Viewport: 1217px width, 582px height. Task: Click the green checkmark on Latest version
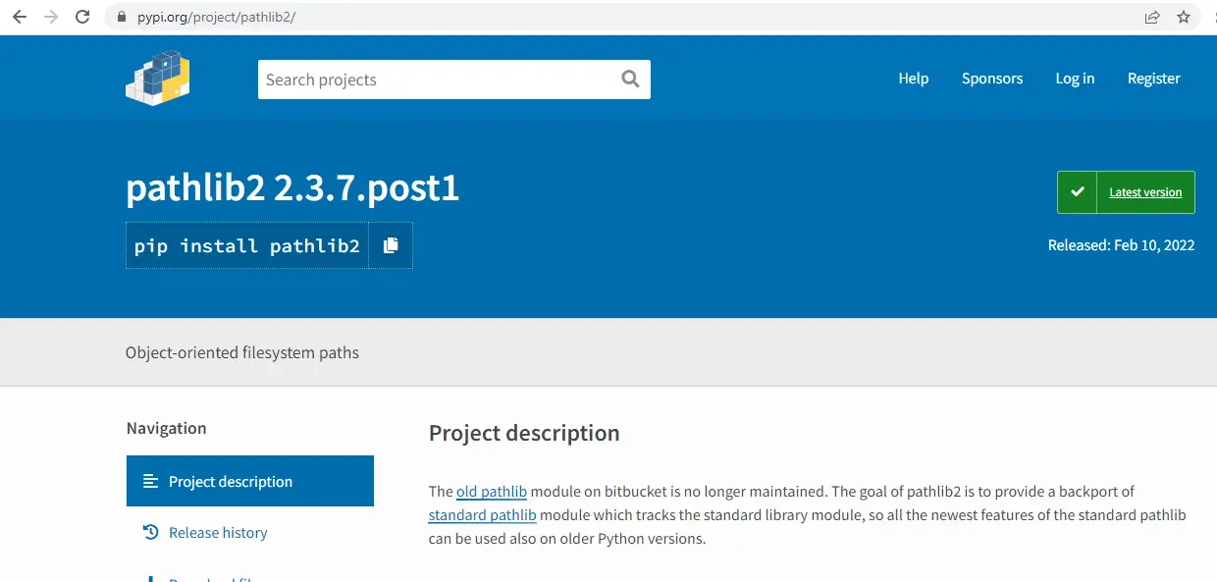click(x=1077, y=192)
